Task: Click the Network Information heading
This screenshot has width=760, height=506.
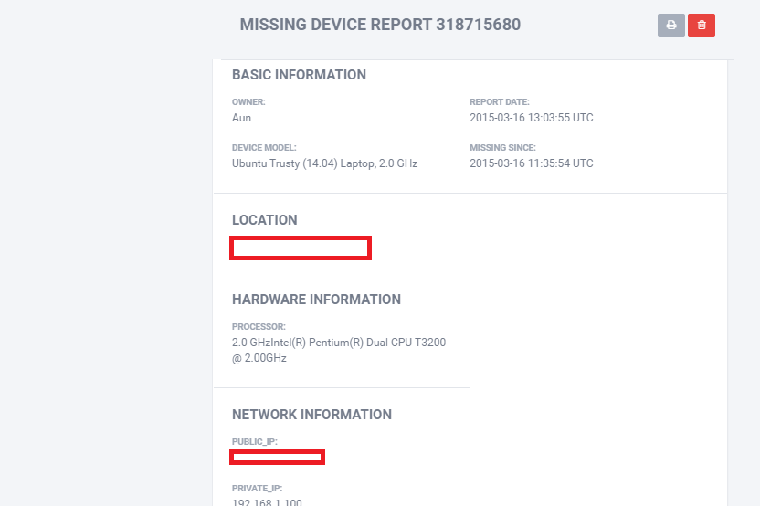Action: pyautogui.click(x=311, y=415)
